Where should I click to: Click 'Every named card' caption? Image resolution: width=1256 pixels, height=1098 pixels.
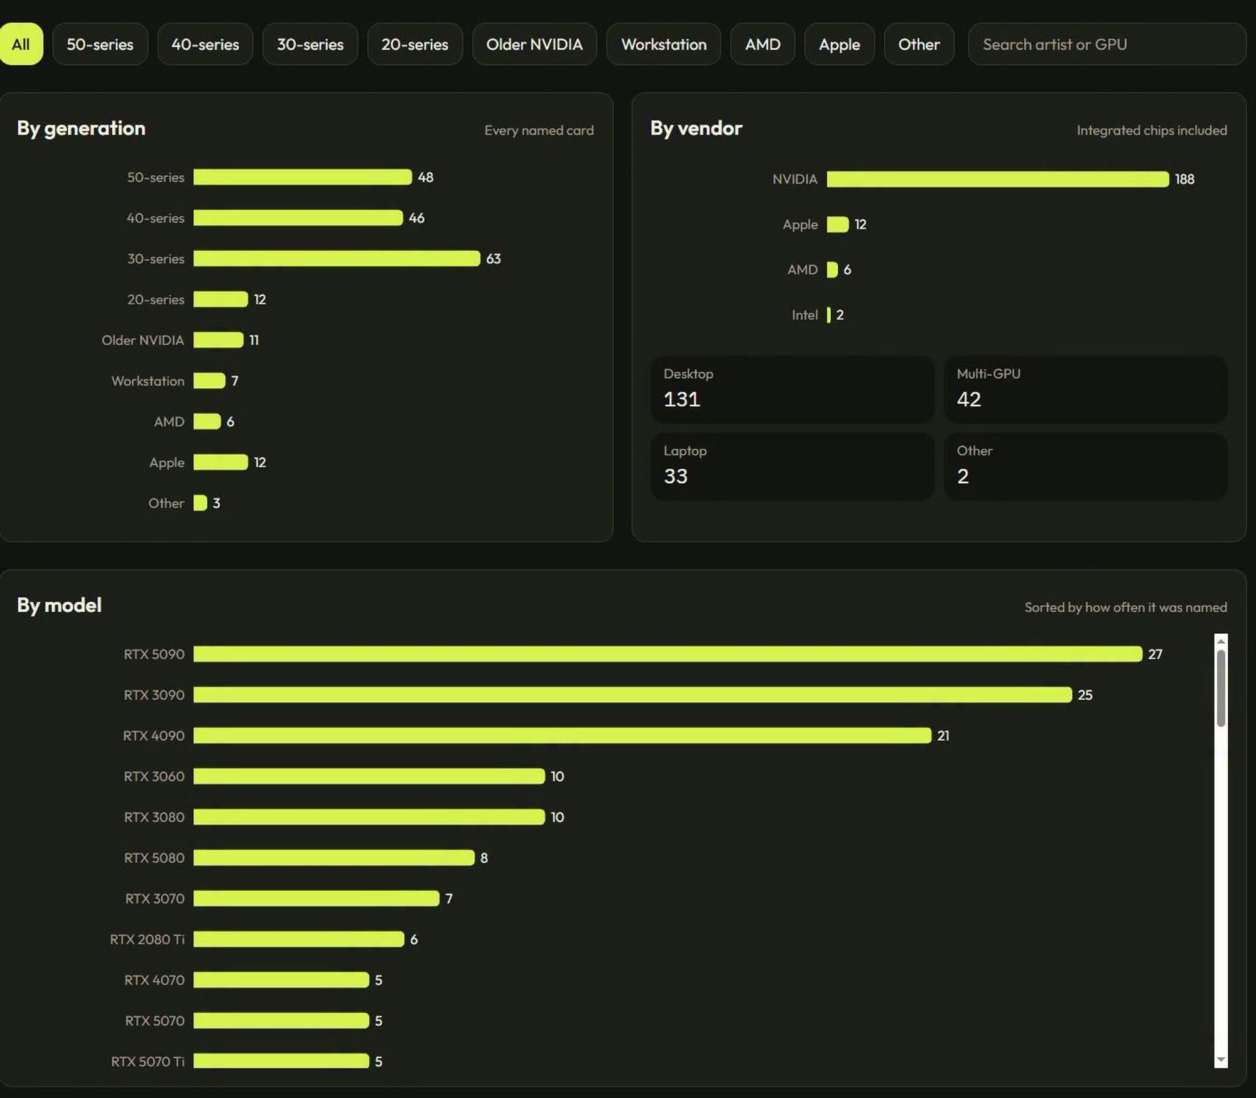click(539, 130)
